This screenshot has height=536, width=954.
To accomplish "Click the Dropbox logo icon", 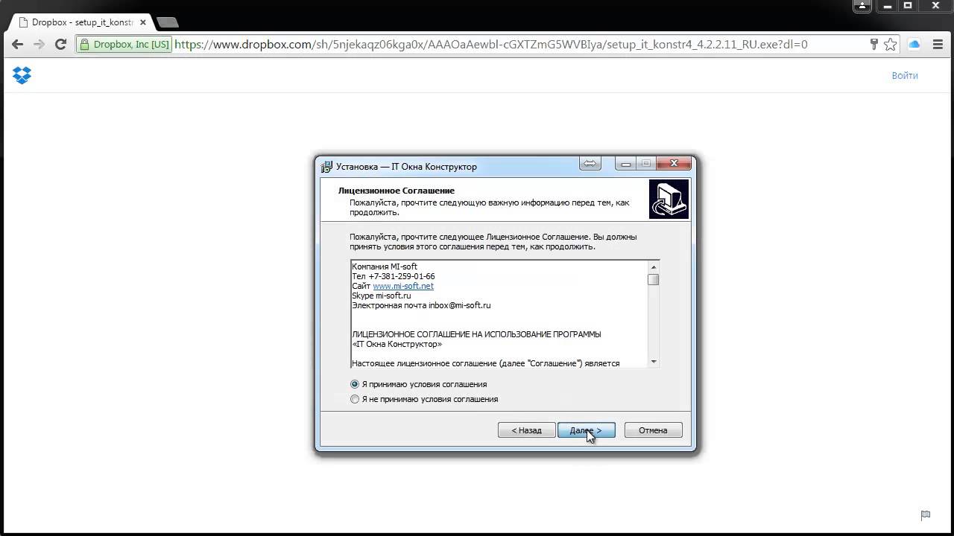I will pos(22,75).
